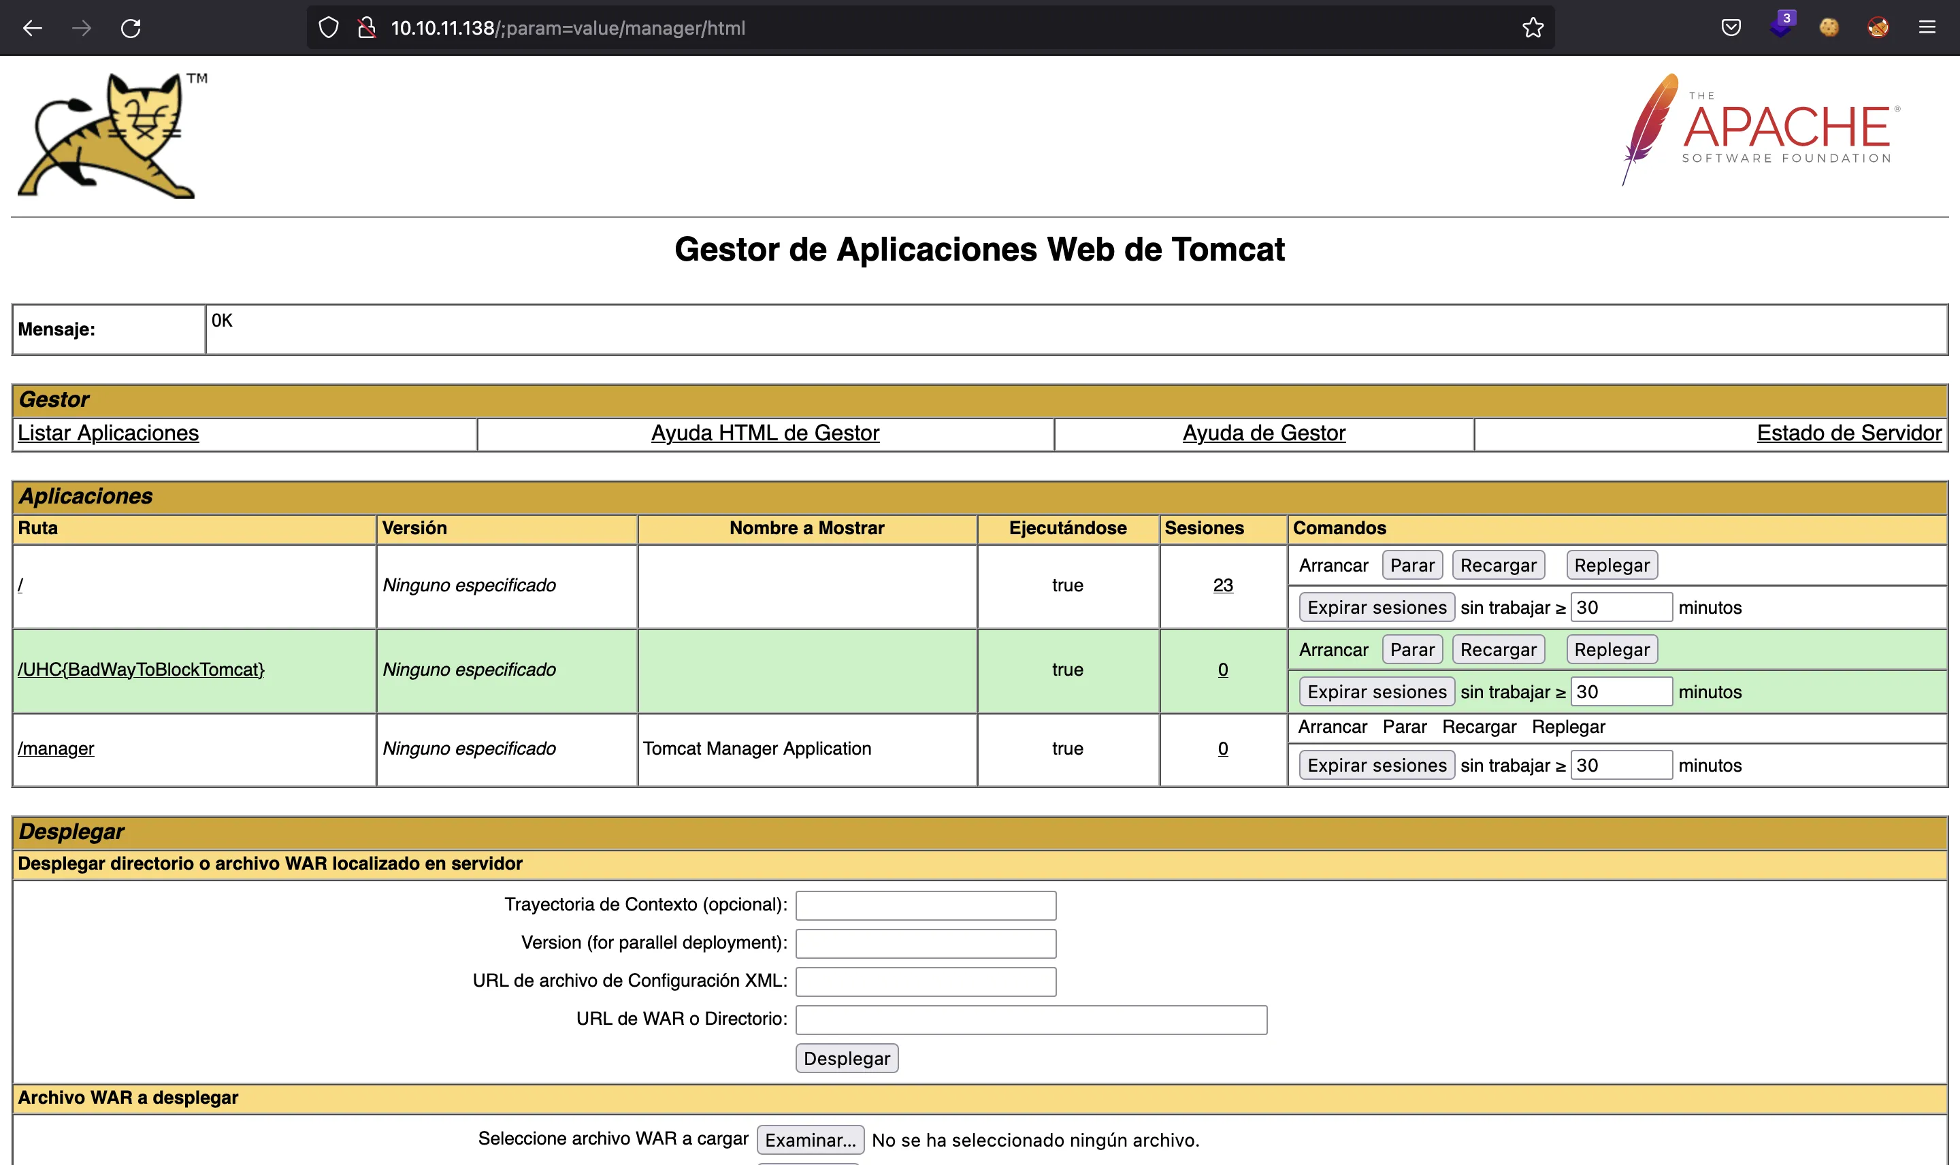
Task: Click sessions count 0 for UHC app
Action: pos(1223,670)
